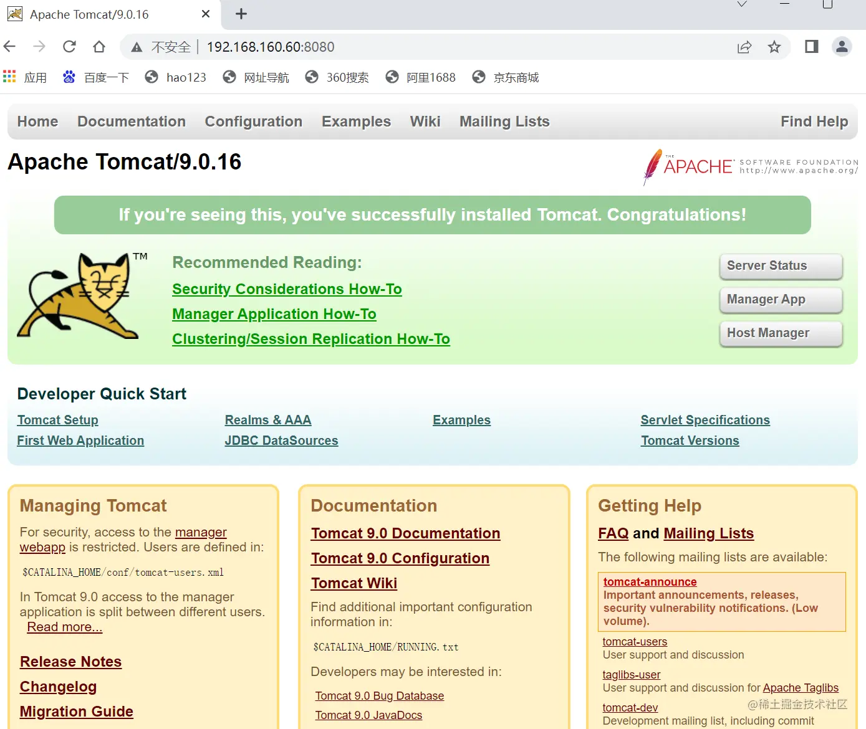Open the Mailing Lists link in Getting Help

pos(708,533)
